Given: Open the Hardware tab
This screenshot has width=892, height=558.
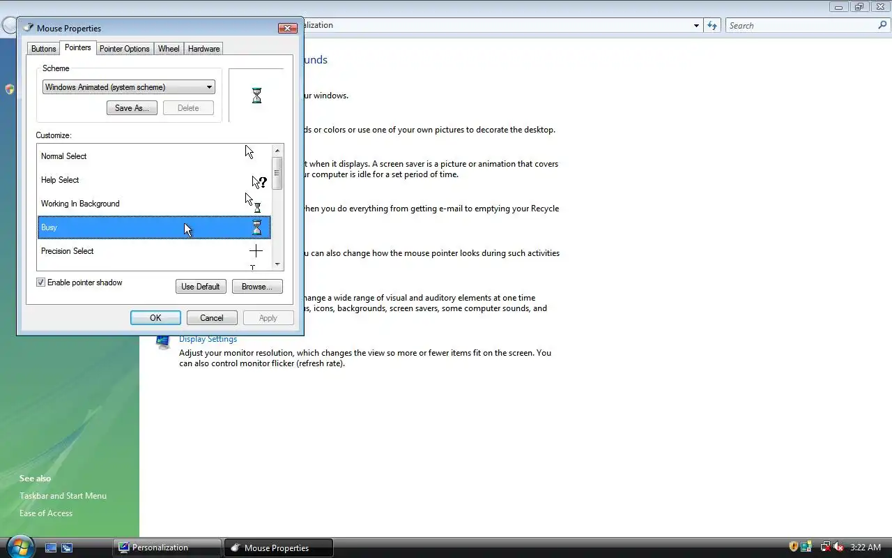Looking at the screenshot, I should 203,49.
